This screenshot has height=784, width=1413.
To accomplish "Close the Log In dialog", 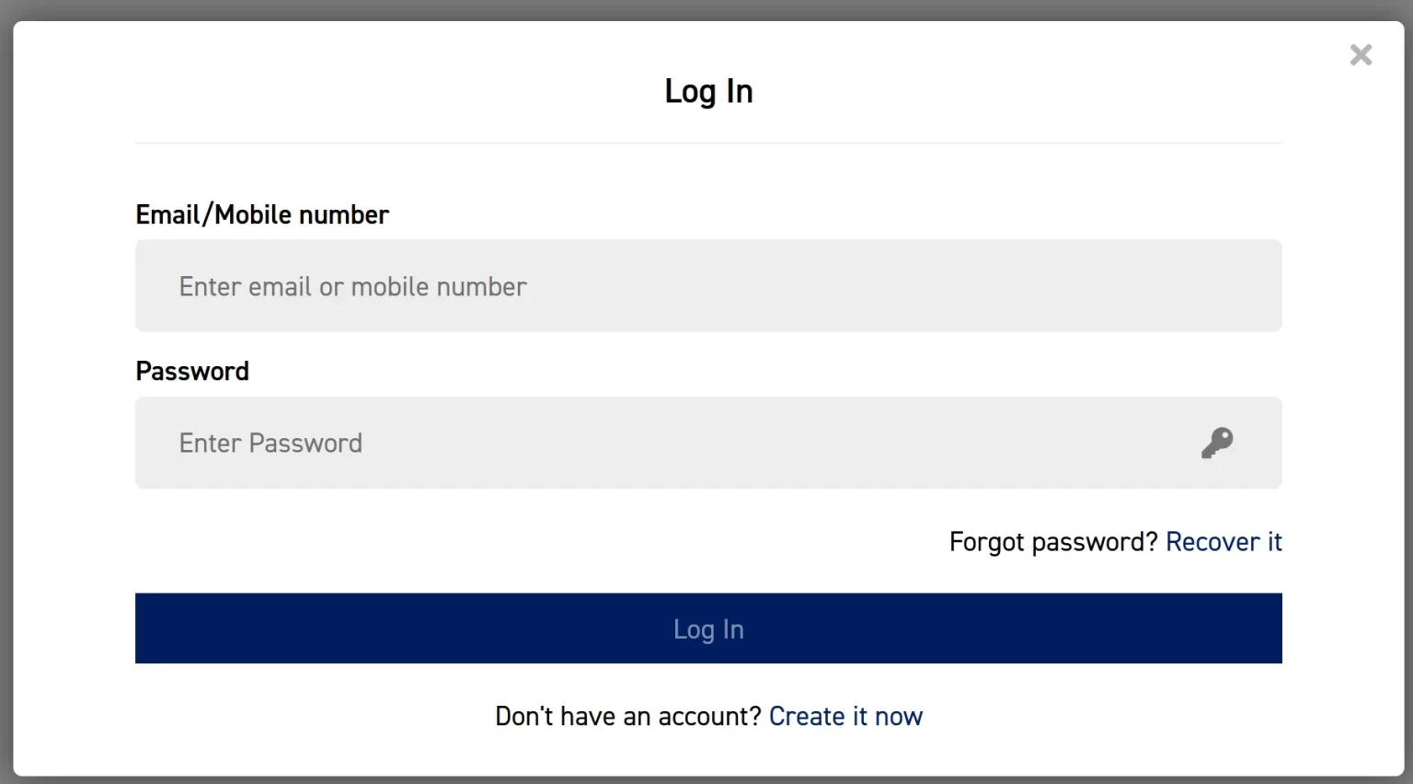I will click(1361, 55).
